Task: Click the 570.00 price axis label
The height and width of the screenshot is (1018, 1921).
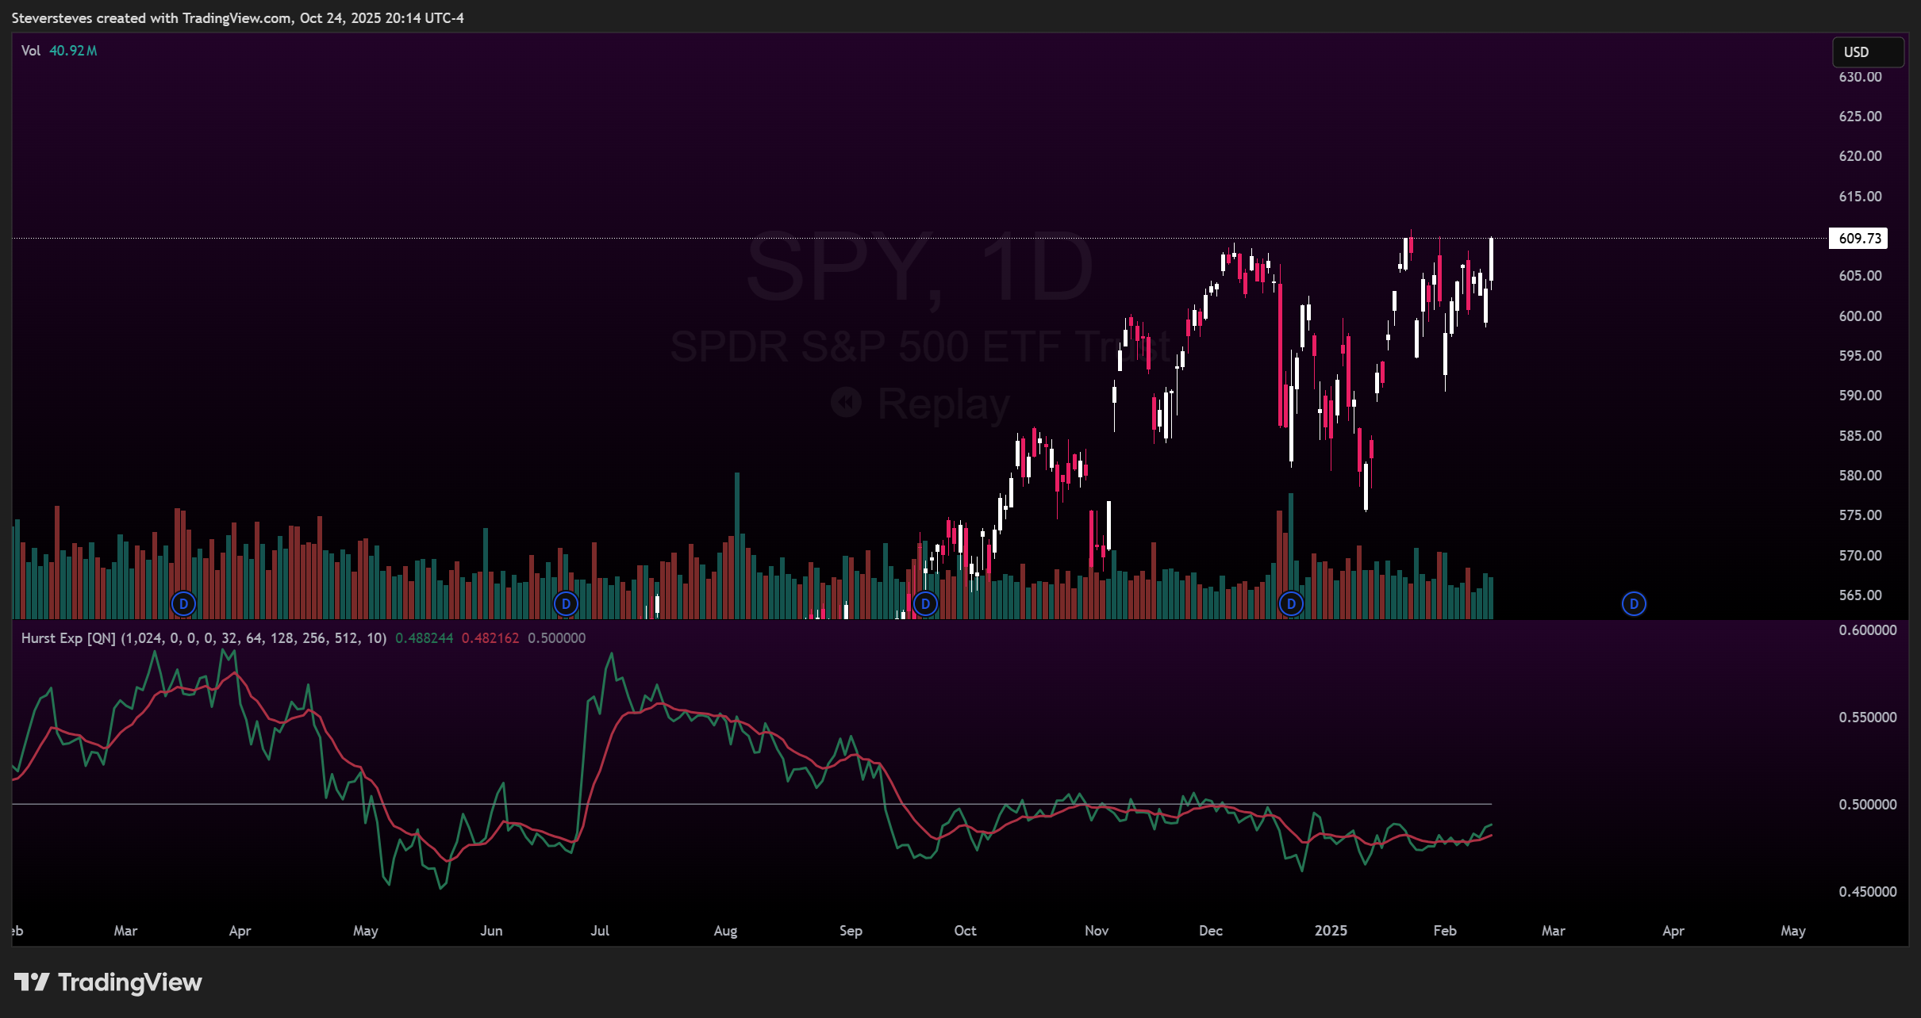Action: tap(1860, 556)
